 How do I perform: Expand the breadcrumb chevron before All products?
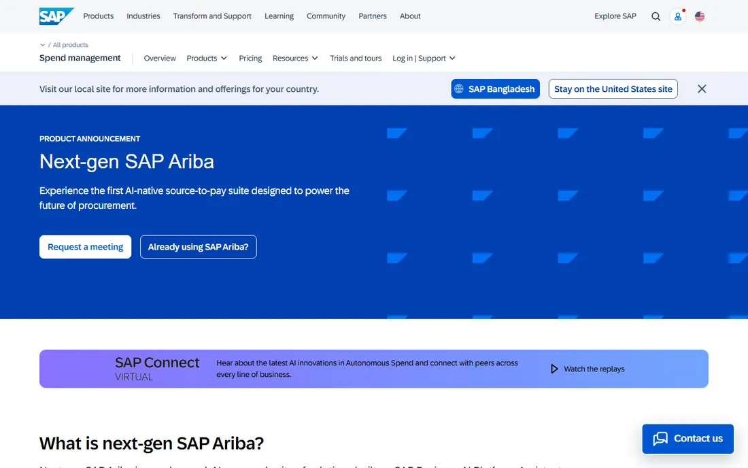pos(42,45)
